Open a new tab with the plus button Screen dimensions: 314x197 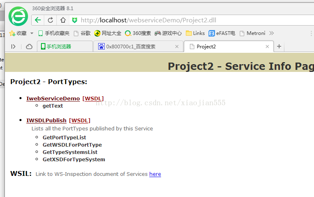click(279, 47)
